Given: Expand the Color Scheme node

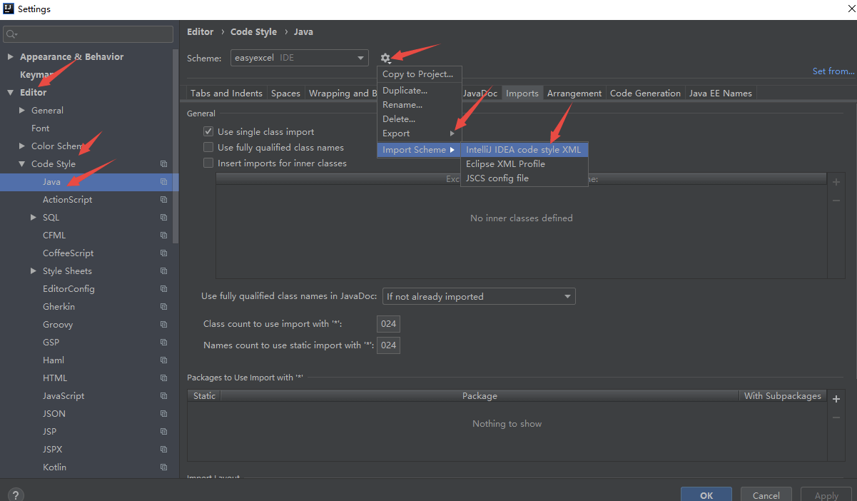Looking at the screenshot, I should point(22,146).
